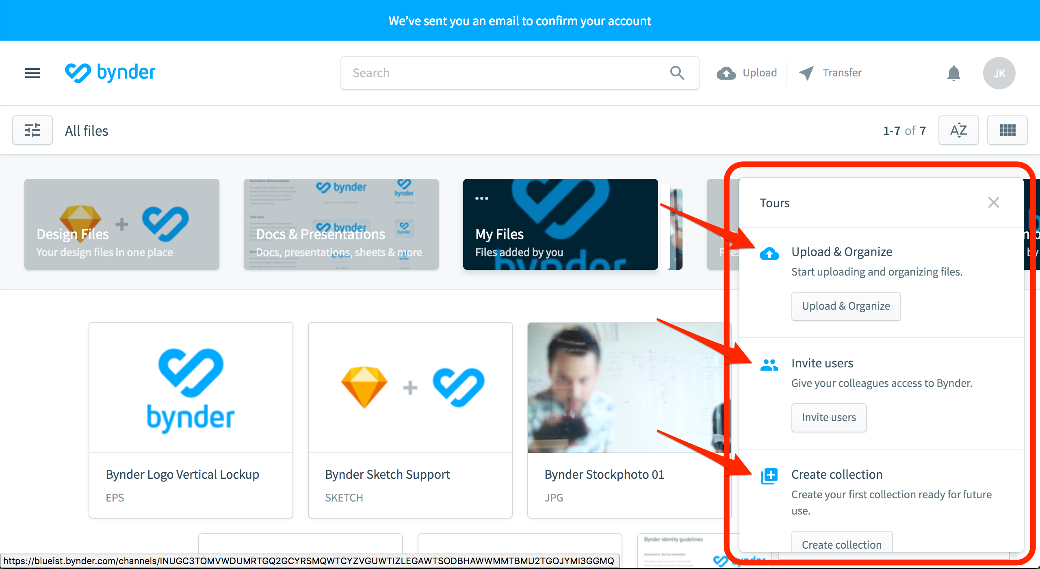The image size is (1040, 569).
Task: Toggle the AZ sort order
Action: pyautogui.click(x=958, y=130)
